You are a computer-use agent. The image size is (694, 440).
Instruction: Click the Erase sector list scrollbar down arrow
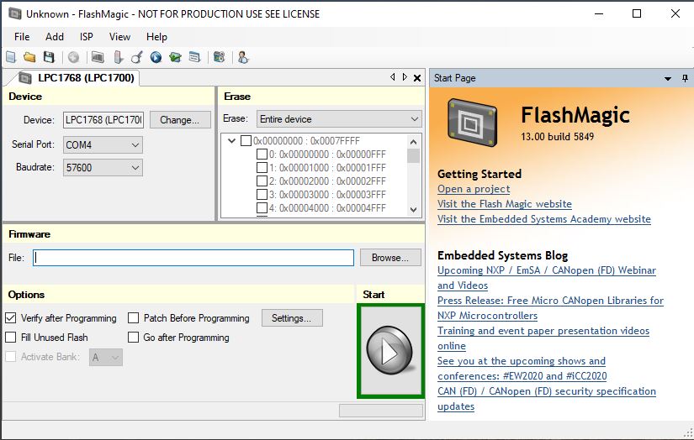click(x=413, y=209)
